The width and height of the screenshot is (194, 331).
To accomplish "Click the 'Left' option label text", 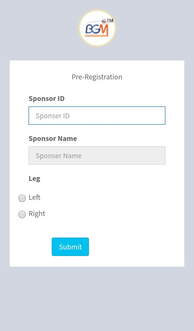I will click(34, 197).
